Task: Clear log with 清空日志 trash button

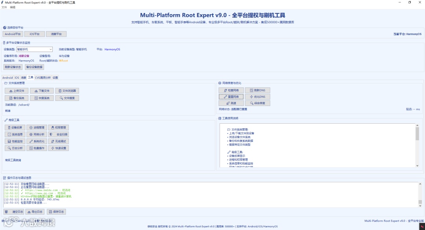Action: coord(14,211)
